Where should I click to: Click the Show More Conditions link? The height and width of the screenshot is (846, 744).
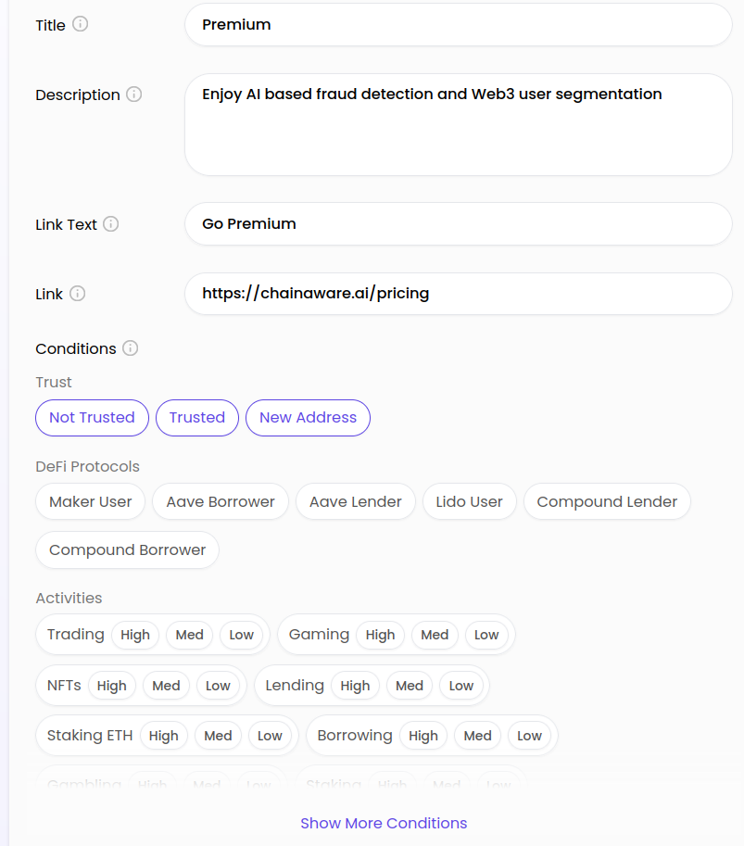pyautogui.click(x=384, y=823)
